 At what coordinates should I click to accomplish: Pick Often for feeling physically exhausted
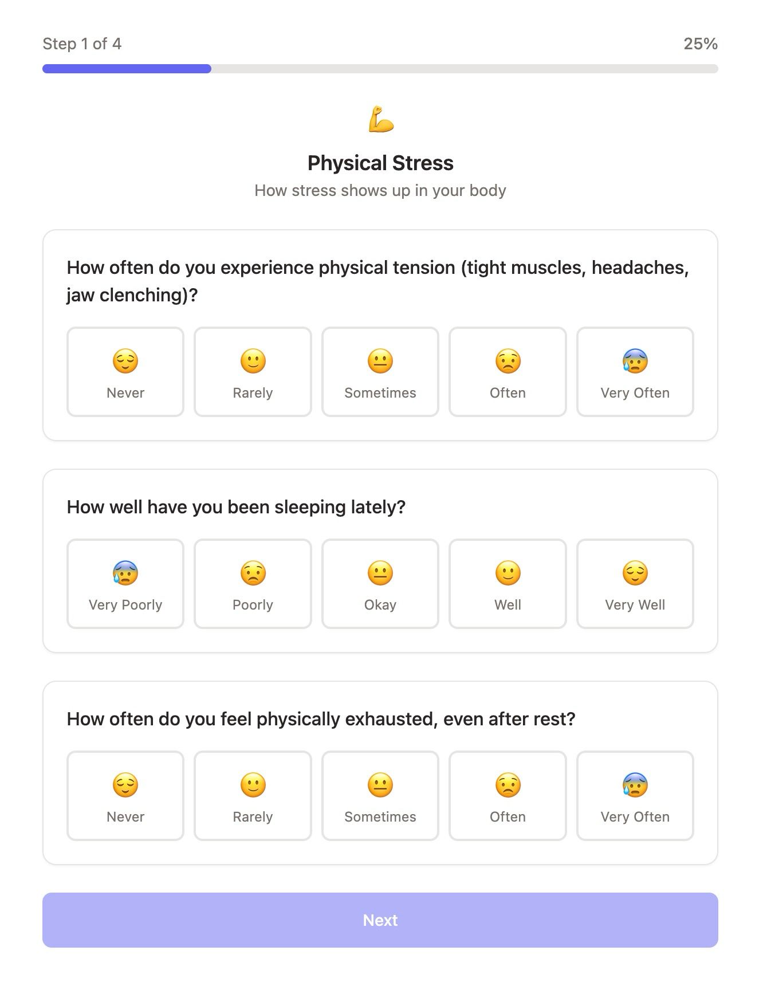[508, 796]
